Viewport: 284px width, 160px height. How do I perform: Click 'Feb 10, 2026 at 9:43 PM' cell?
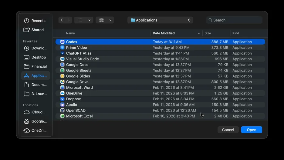[174, 116]
